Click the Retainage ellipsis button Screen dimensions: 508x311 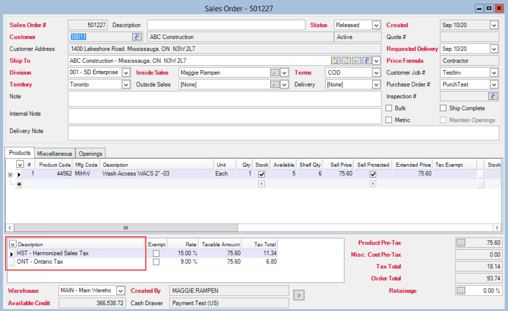(x=461, y=291)
